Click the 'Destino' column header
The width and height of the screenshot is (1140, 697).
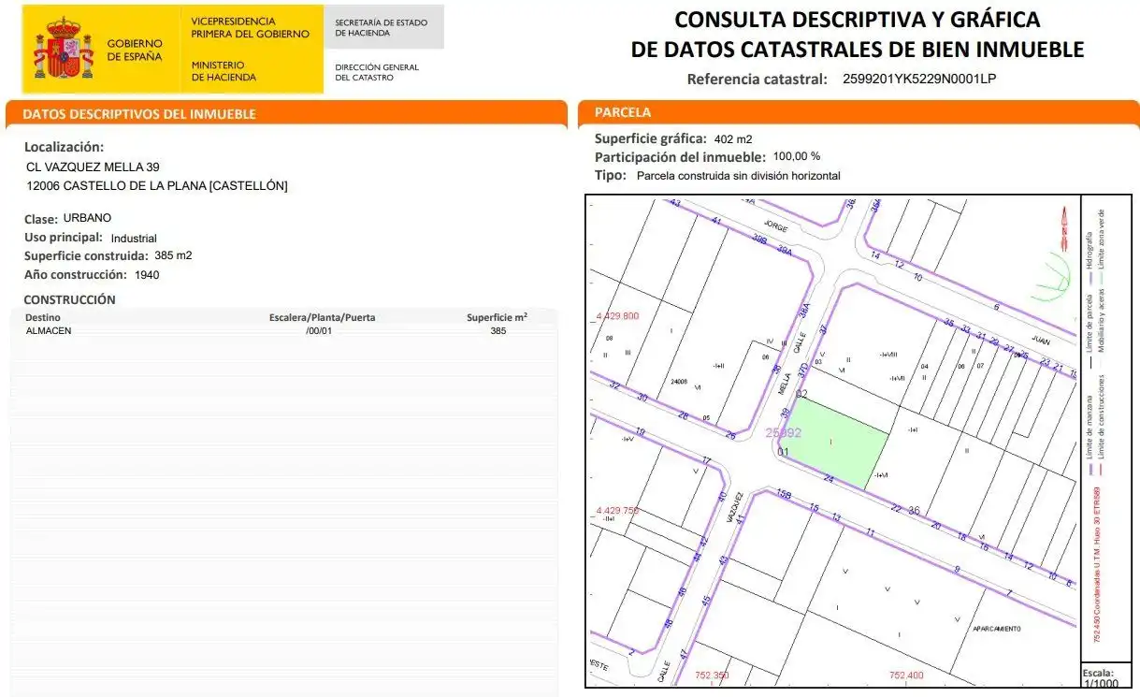click(43, 318)
